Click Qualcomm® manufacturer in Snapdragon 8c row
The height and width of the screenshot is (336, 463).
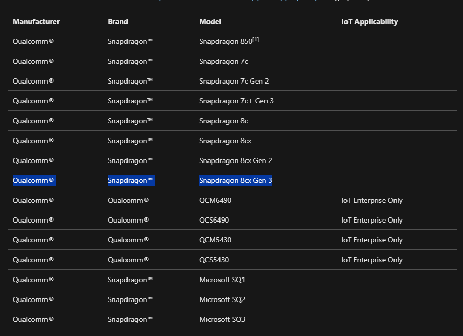(x=33, y=121)
